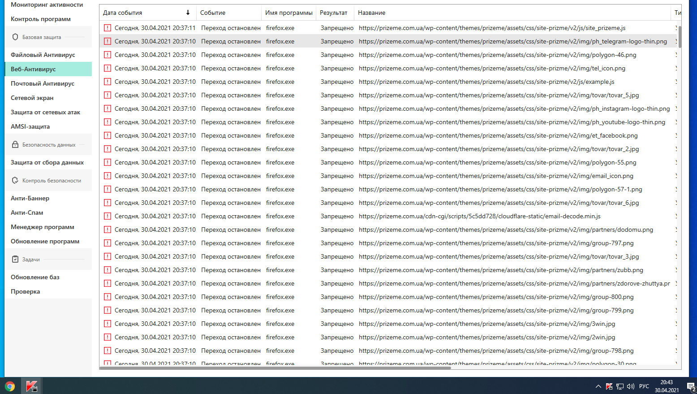The width and height of the screenshot is (697, 394).
Task: Open Почтовый Антивирус section
Action: pyautogui.click(x=43, y=83)
